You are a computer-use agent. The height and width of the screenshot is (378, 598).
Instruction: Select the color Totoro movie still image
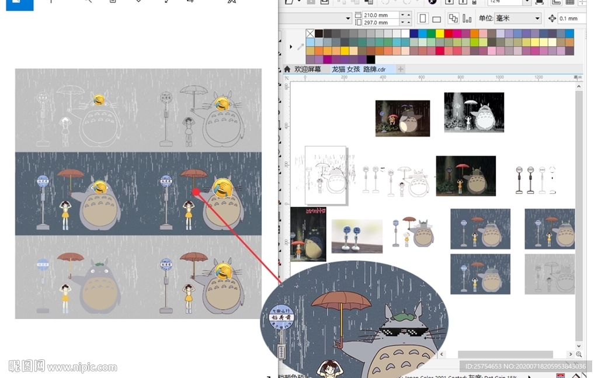click(403, 118)
